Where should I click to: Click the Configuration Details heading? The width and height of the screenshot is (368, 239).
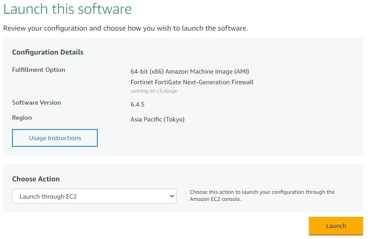click(x=48, y=52)
